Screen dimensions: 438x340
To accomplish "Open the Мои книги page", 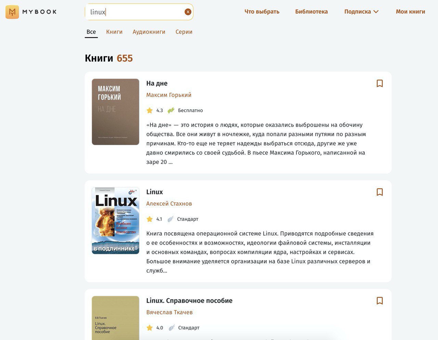I will tap(410, 12).
